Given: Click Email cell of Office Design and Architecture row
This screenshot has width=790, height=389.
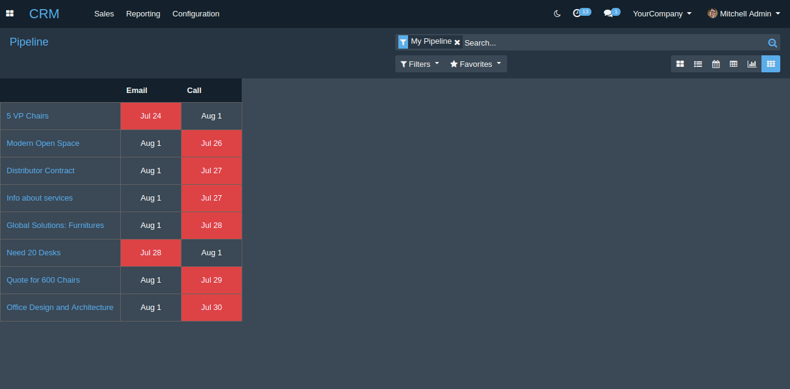Looking at the screenshot, I should point(151,307).
